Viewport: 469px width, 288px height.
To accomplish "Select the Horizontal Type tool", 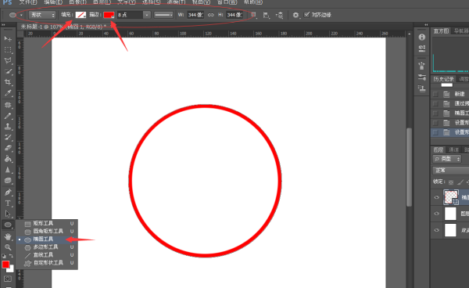I will pyautogui.click(x=8, y=203).
